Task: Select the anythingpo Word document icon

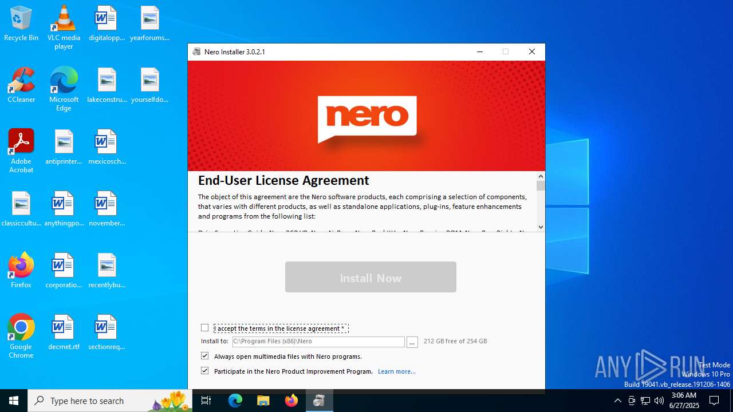Action: click(x=64, y=209)
